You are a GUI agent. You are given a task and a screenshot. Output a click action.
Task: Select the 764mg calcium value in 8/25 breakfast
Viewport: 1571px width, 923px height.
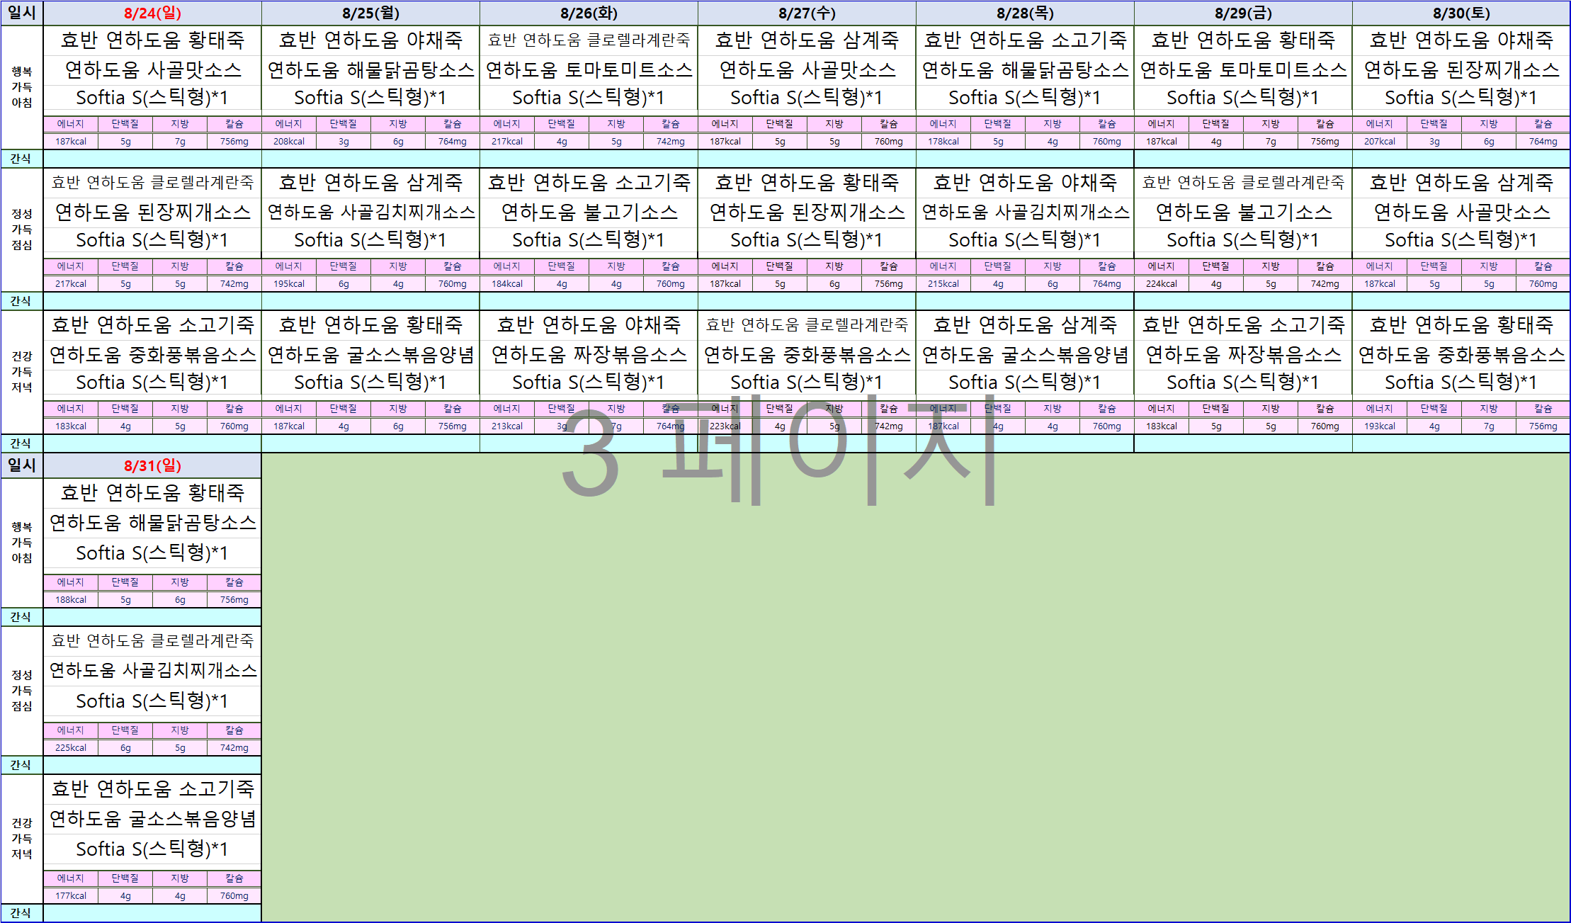click(x=453, y=142)
